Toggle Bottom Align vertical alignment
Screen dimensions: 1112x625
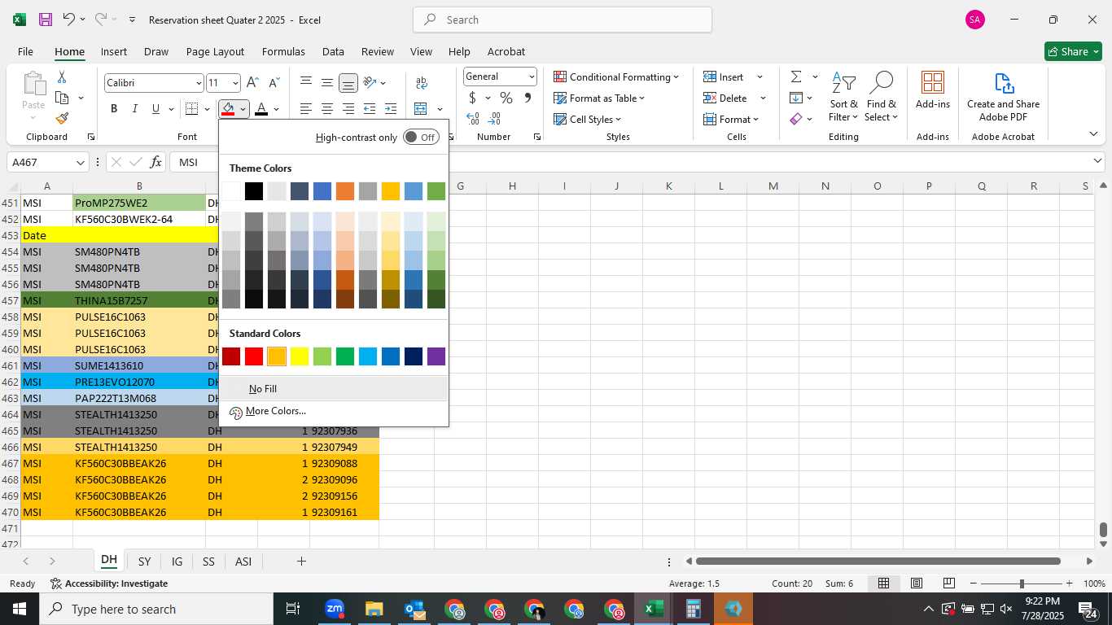point(348,82)
